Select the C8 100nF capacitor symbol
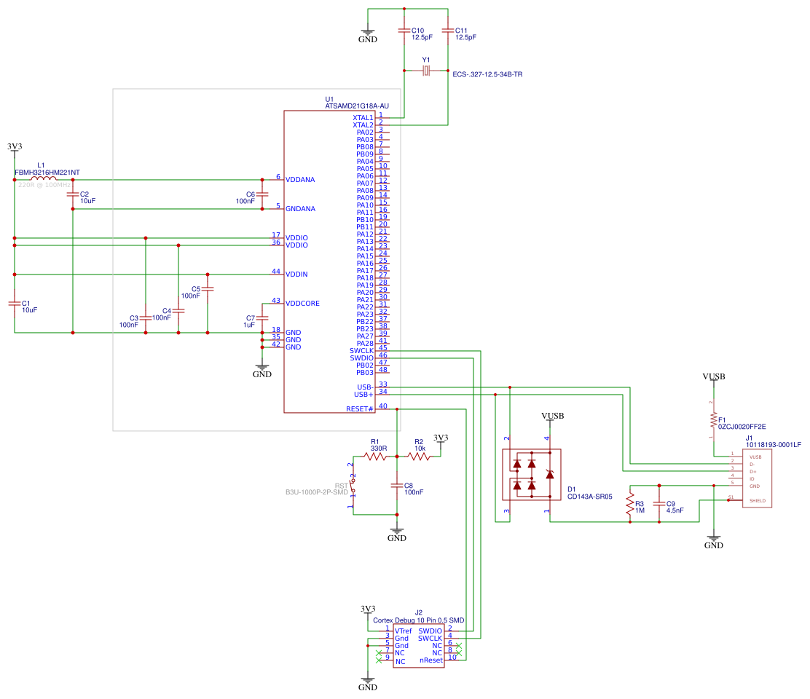 coord(397,485)
